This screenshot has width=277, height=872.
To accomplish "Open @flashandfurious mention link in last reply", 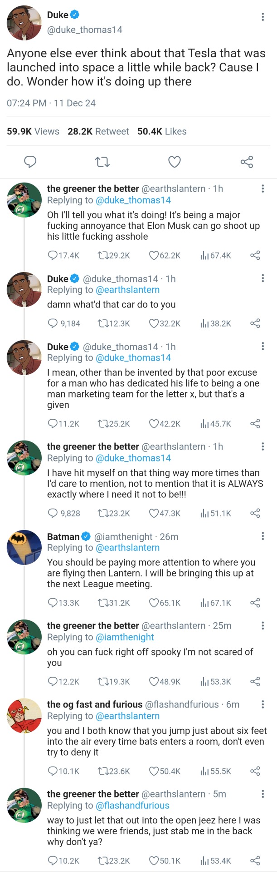I will pyautogui.click(x=132, y=805).
